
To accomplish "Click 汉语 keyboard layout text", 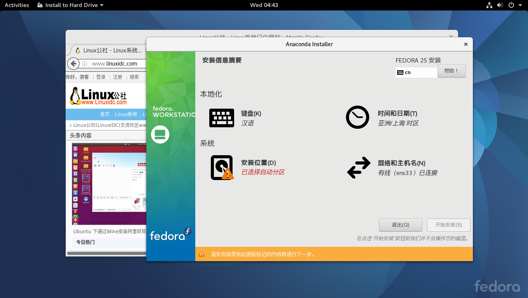I will click(247, 123).
